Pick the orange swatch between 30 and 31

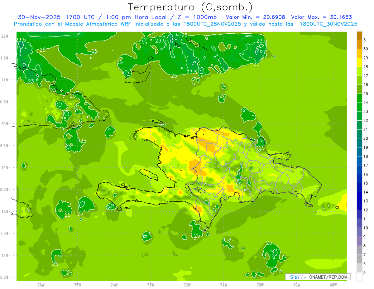[359, 44]
